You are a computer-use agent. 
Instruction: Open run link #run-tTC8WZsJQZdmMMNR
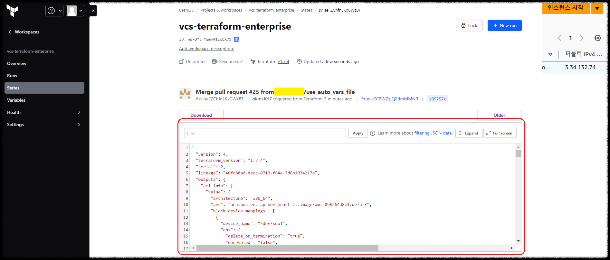[390, 99]
